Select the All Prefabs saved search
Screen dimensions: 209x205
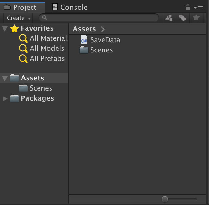pyautogui.click(x=42, y=58)
